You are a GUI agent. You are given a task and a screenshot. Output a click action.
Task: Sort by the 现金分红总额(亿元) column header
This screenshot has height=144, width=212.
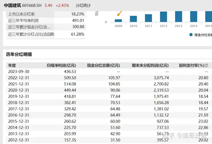[x=103, y=66]
